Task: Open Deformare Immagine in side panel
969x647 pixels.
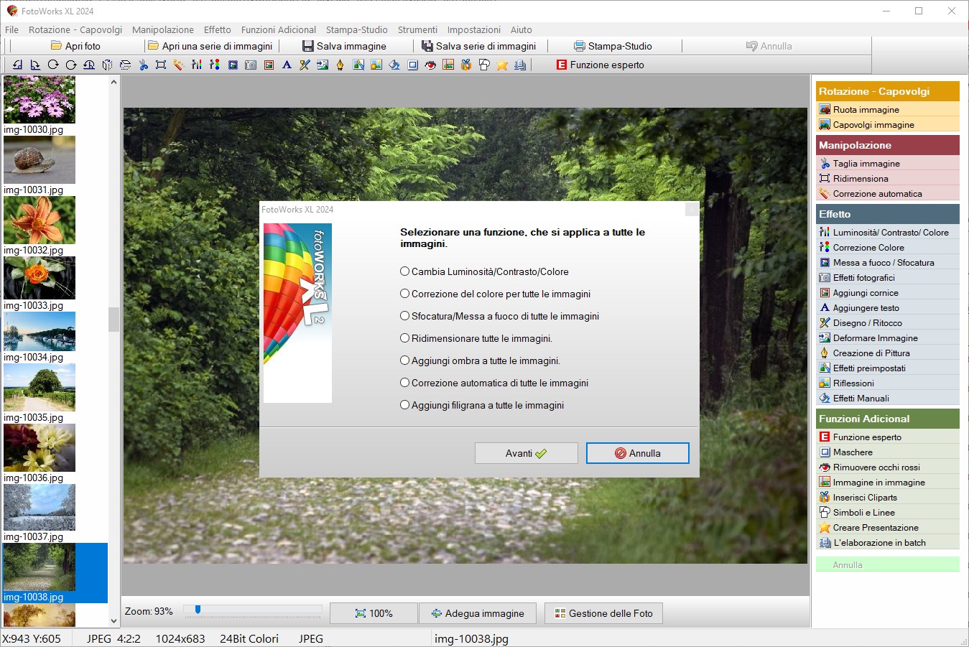Action: [887, 338]
